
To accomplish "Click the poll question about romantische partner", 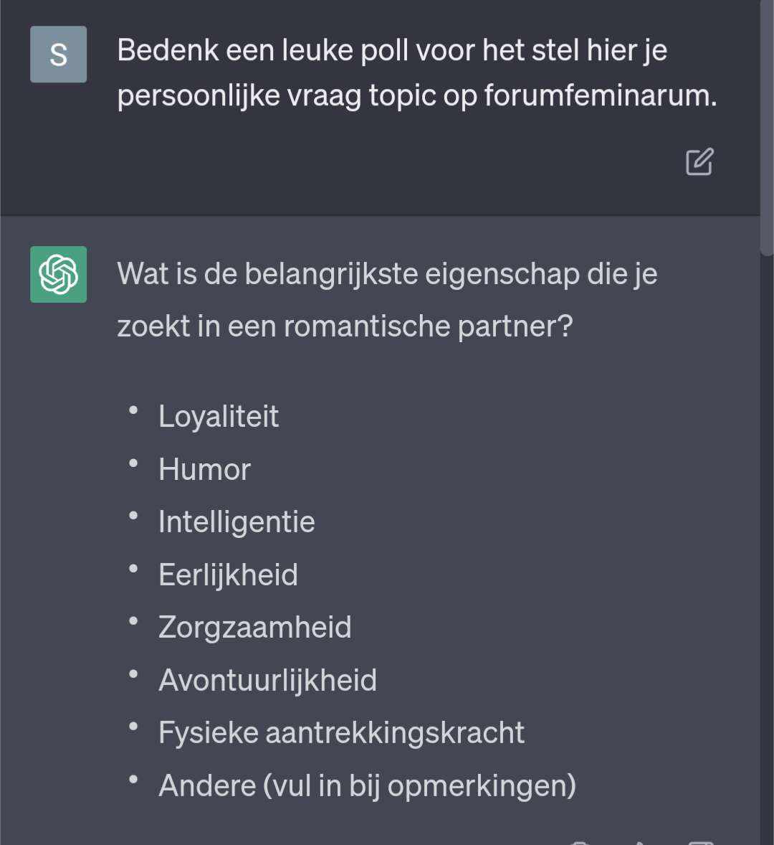I will click(387, 300).
